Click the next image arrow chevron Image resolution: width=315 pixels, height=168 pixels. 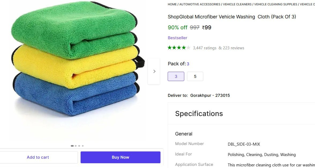154,71
